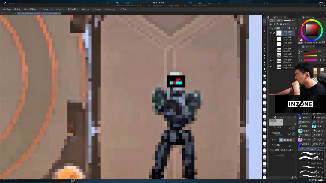Click the B blue color slider
The image size is (326, 183).
(x=310, y=60)
